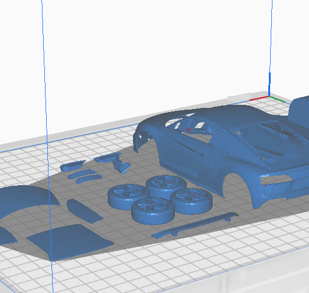Select the wheel nearest the viewer
Image resolution: width=309 pixels, height=293 pixels.
[x=153, y=211]
